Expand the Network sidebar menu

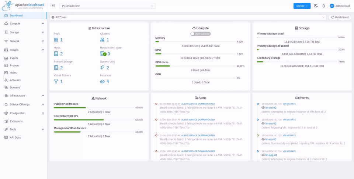(x=43, y=41)
